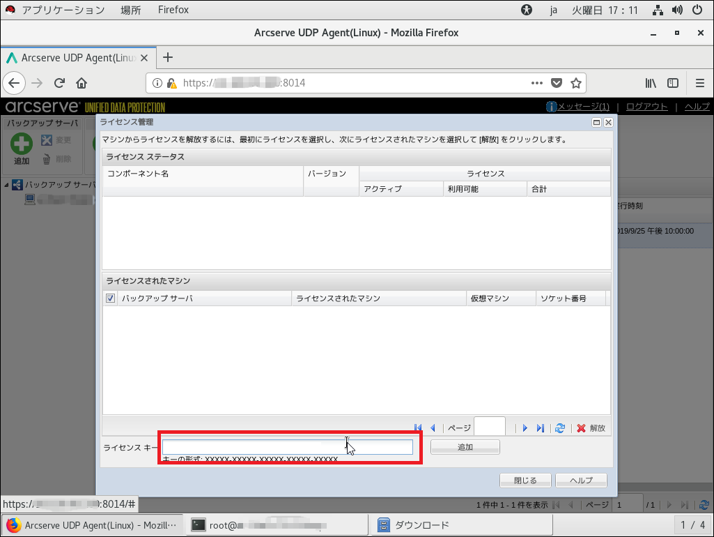Click the ヘルプ button in the license dialog
The height and width of the screenshot is (537, 714).
point(581,481)
